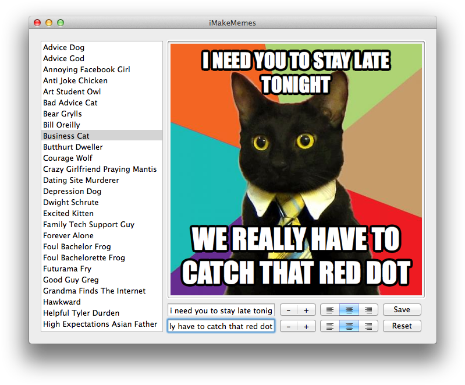
Task: Choose Annoying Facebook Girl from list
Action: click(102, 69)
